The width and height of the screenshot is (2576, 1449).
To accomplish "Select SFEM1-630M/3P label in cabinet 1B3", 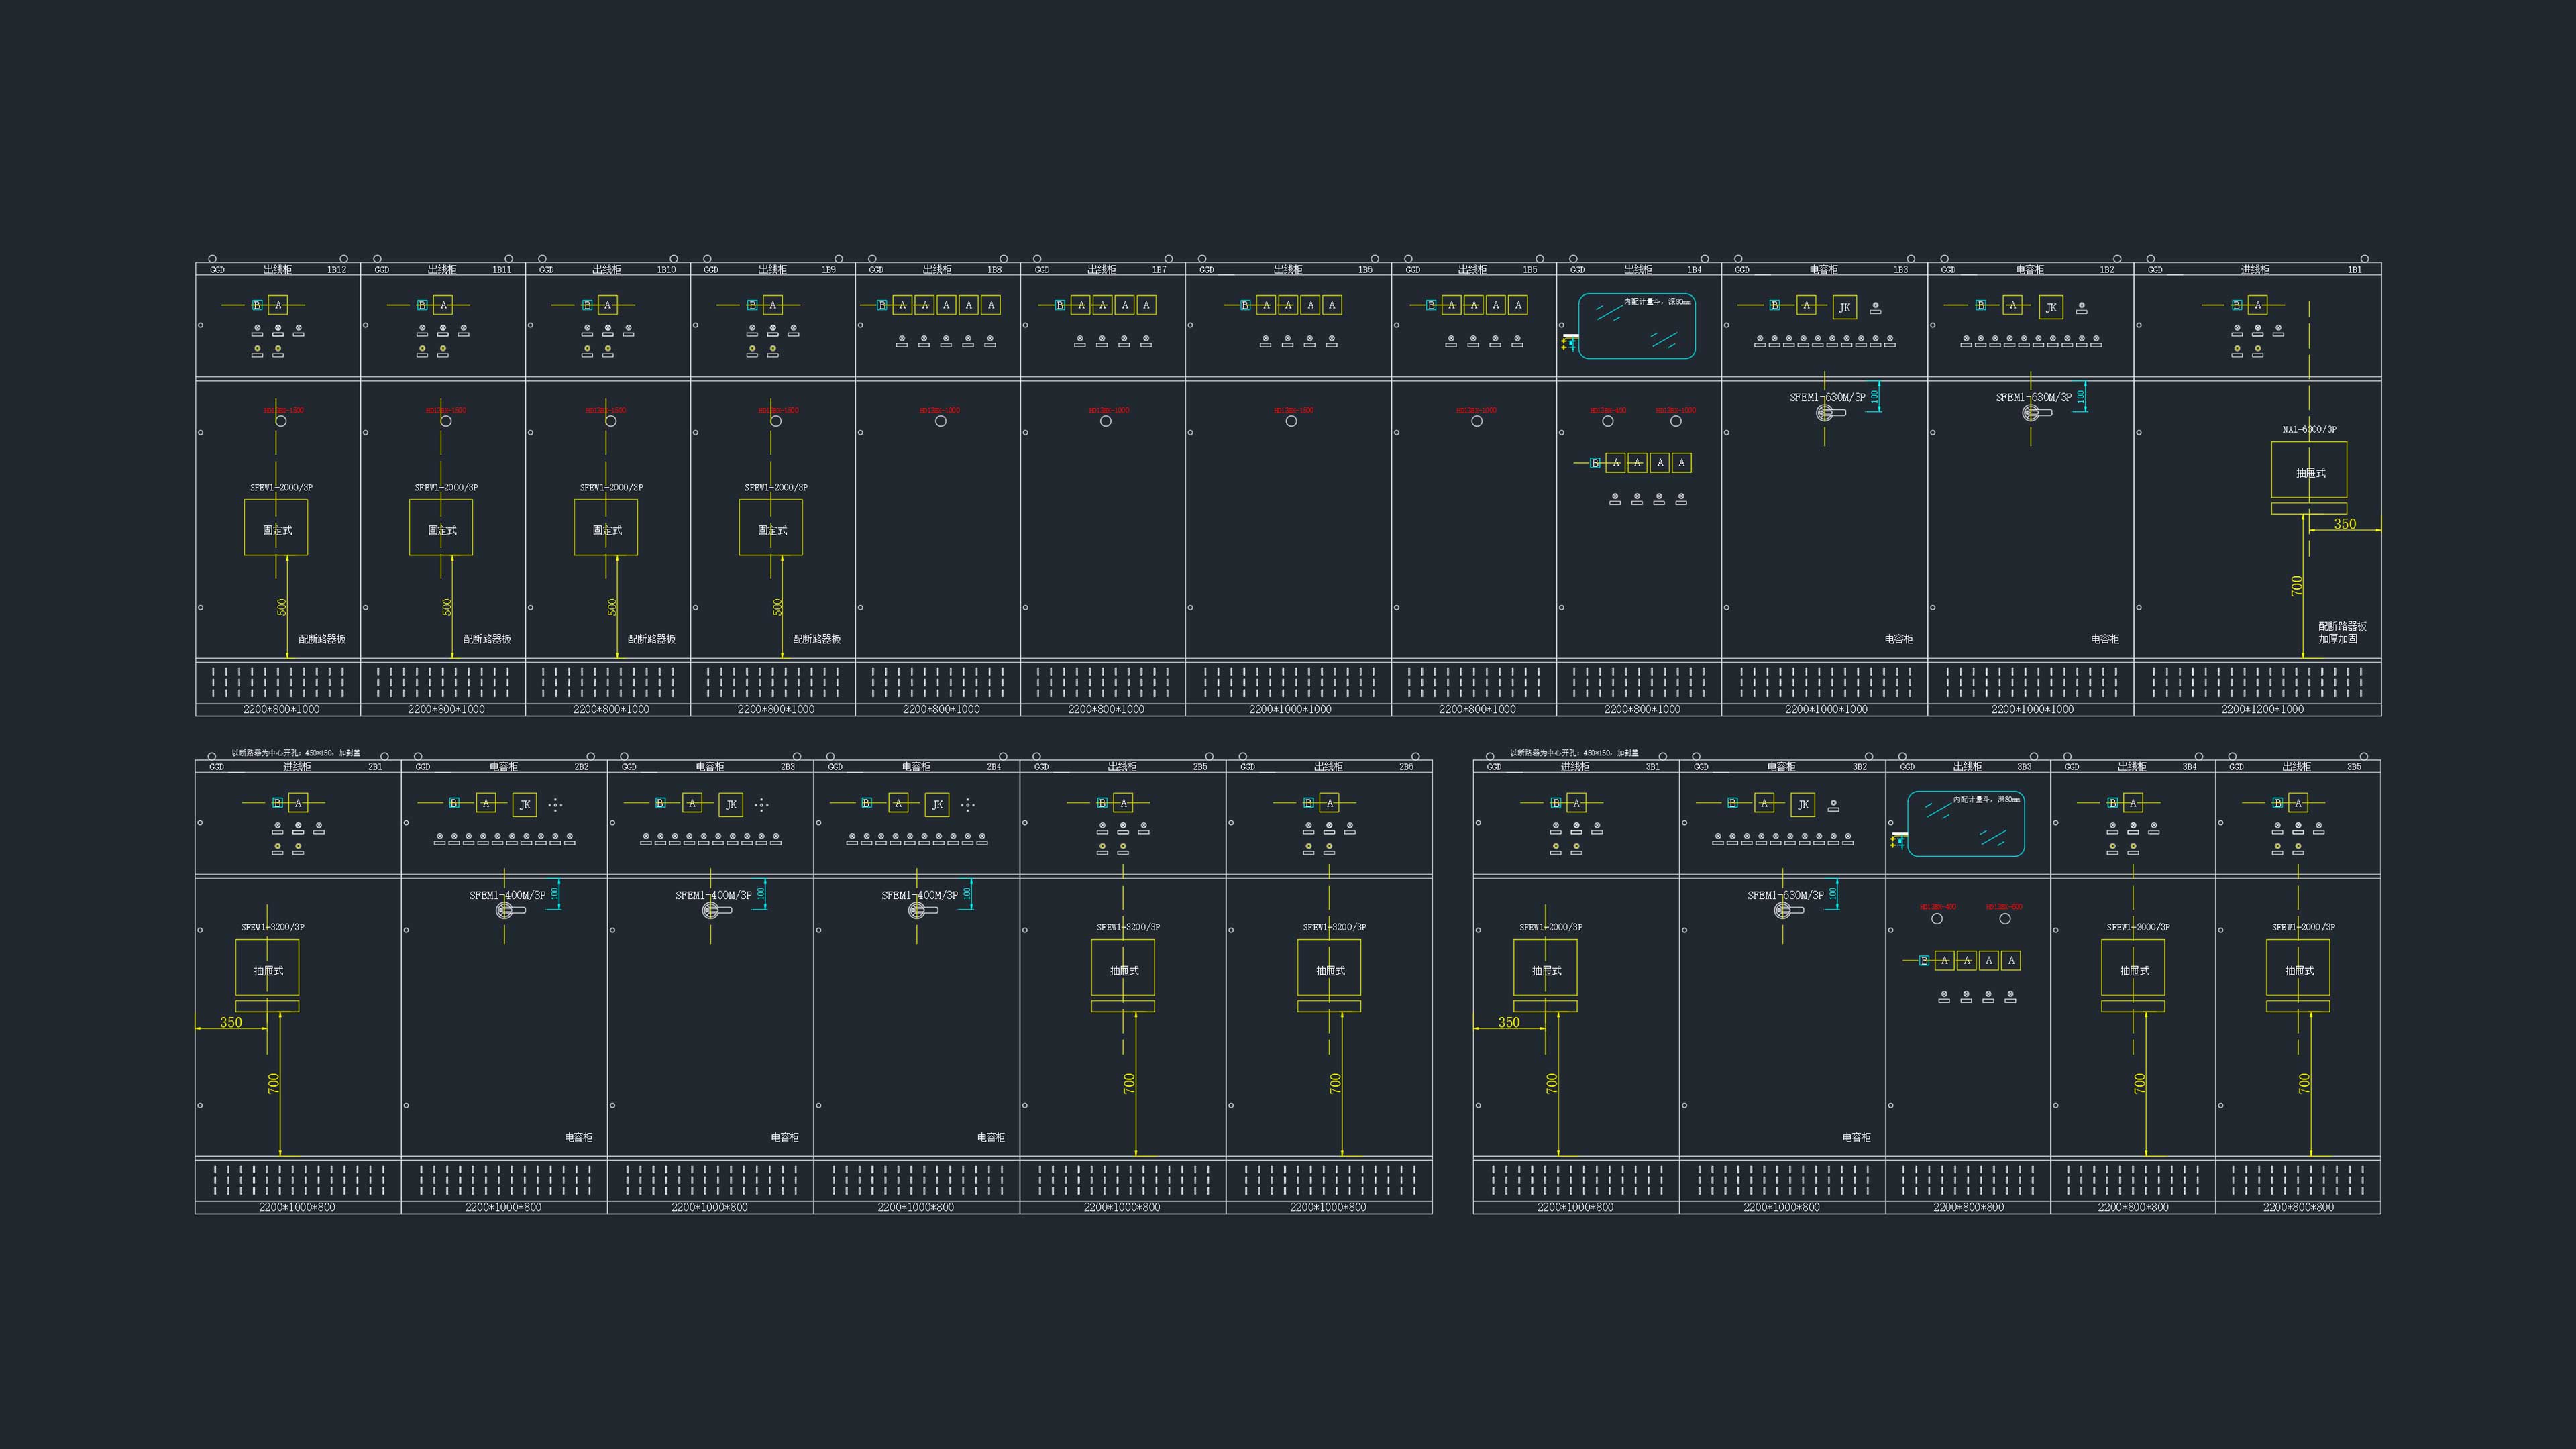I will (x=1827, y=397).
